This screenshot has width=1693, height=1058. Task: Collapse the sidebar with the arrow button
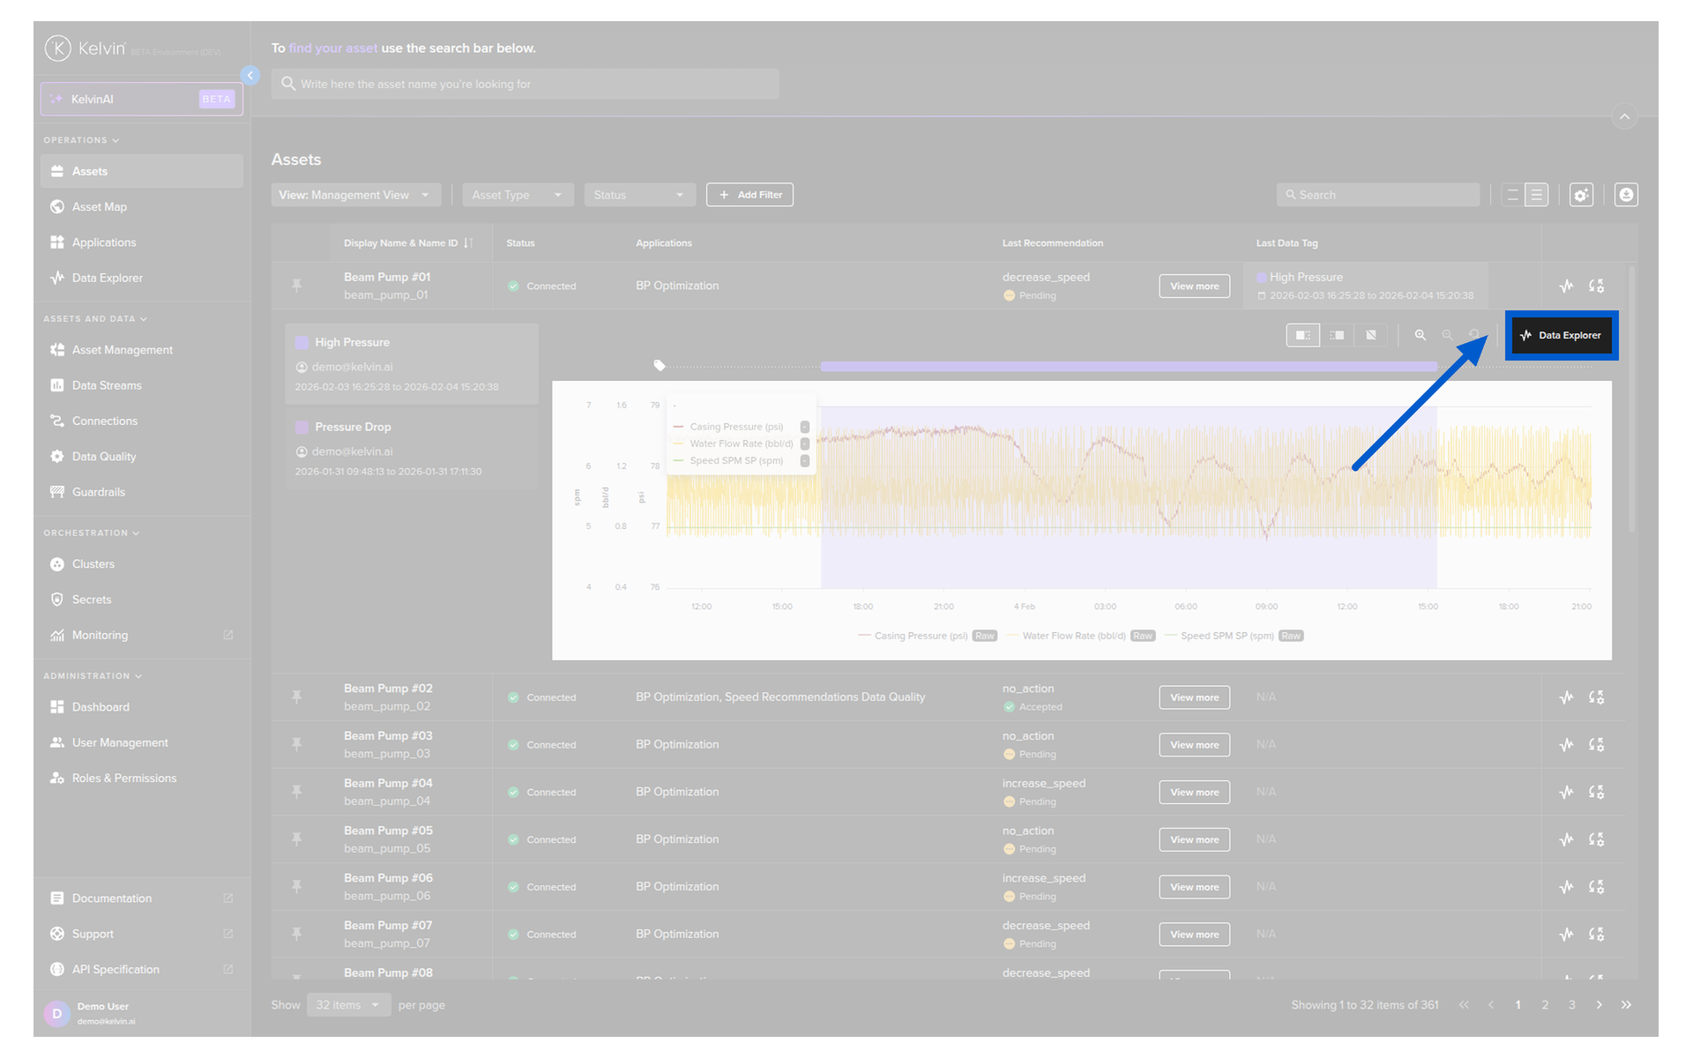click(250, 75)
